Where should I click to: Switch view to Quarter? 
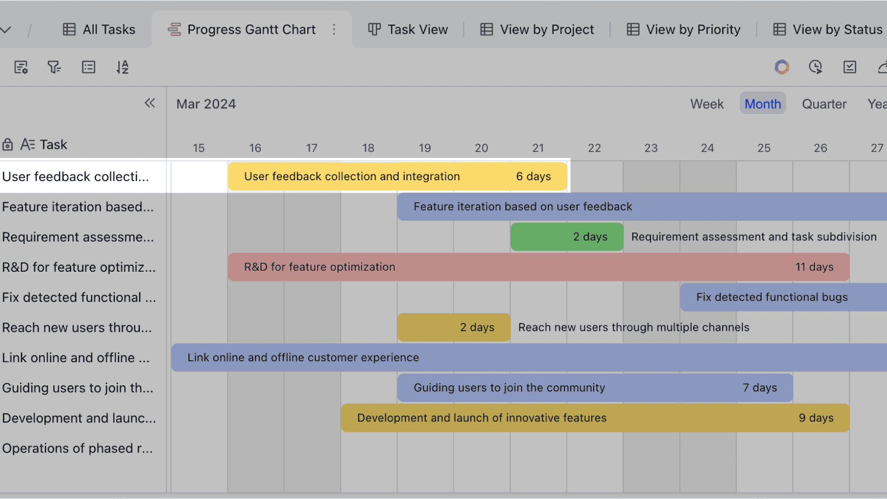(824, 104)
